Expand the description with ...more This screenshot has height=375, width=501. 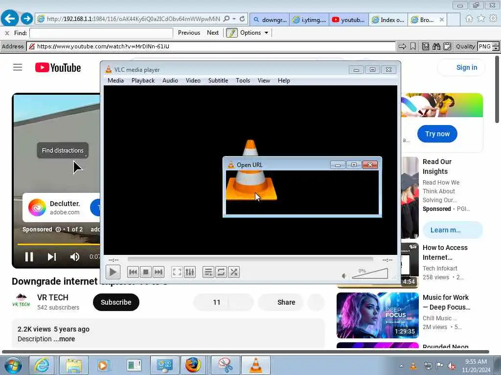point(65,339)
